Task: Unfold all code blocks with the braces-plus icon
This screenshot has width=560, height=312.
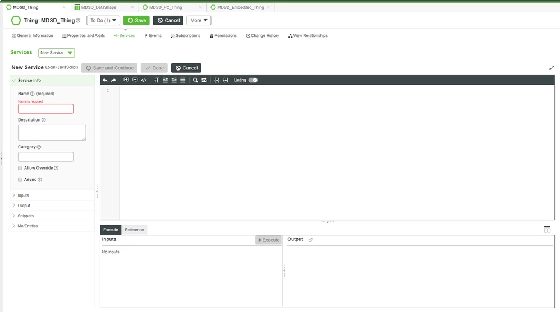Action: (226, 80)
